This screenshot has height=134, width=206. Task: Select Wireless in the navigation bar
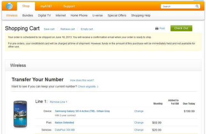pos(12,15)
